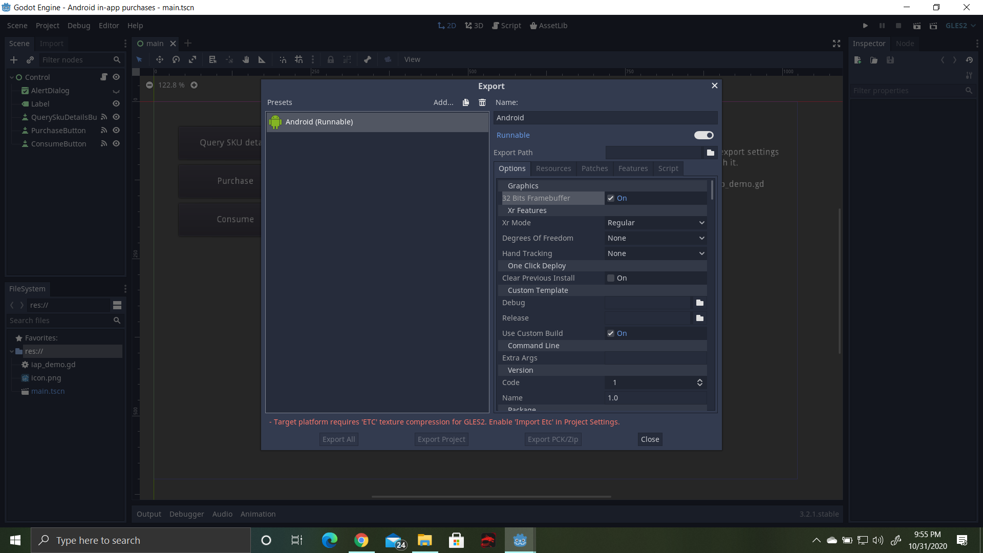Click the export options vertical scrollbar
Image resolution: width=983 pixels, height=553 pixels.
coord(712,190)
